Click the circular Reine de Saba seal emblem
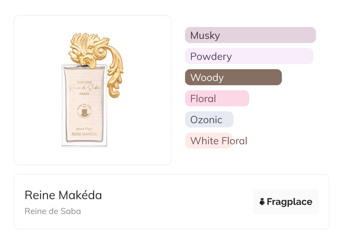The image size is (343, 243). (84, 112)
